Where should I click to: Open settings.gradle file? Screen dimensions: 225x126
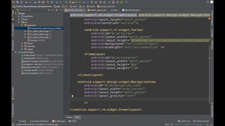point(37,70)
